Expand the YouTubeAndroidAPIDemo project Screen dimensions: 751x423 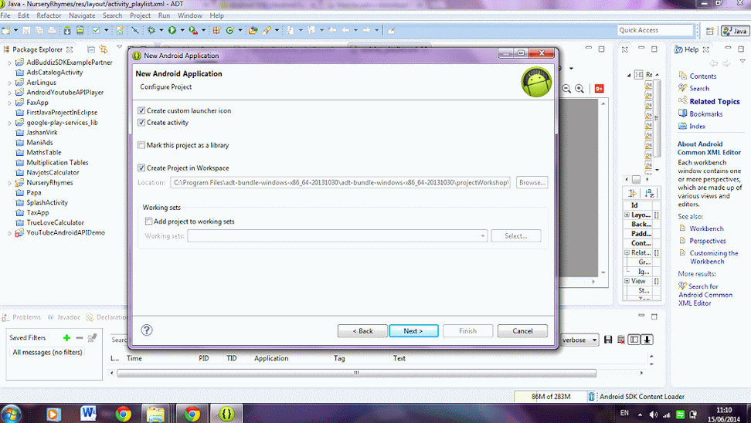point(9,233)
